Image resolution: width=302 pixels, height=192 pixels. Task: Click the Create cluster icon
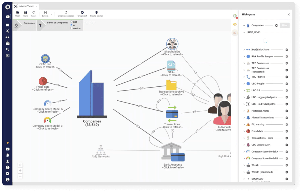click(x=96, y=13)
